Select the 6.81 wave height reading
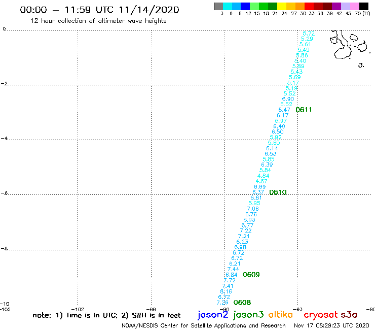This screenshot has height=330, width=375. 256,197
